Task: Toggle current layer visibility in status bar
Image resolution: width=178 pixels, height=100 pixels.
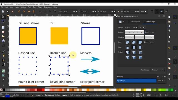Action: 28,95
